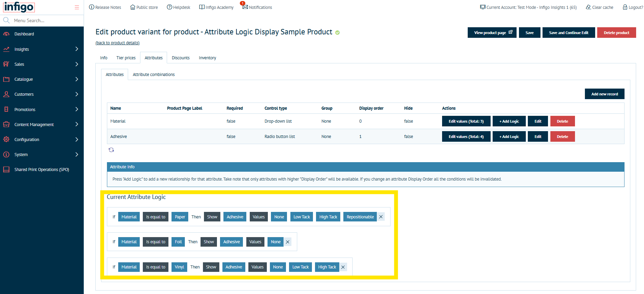Click the Dashboard gauge icon

click(x=6, y=34)
